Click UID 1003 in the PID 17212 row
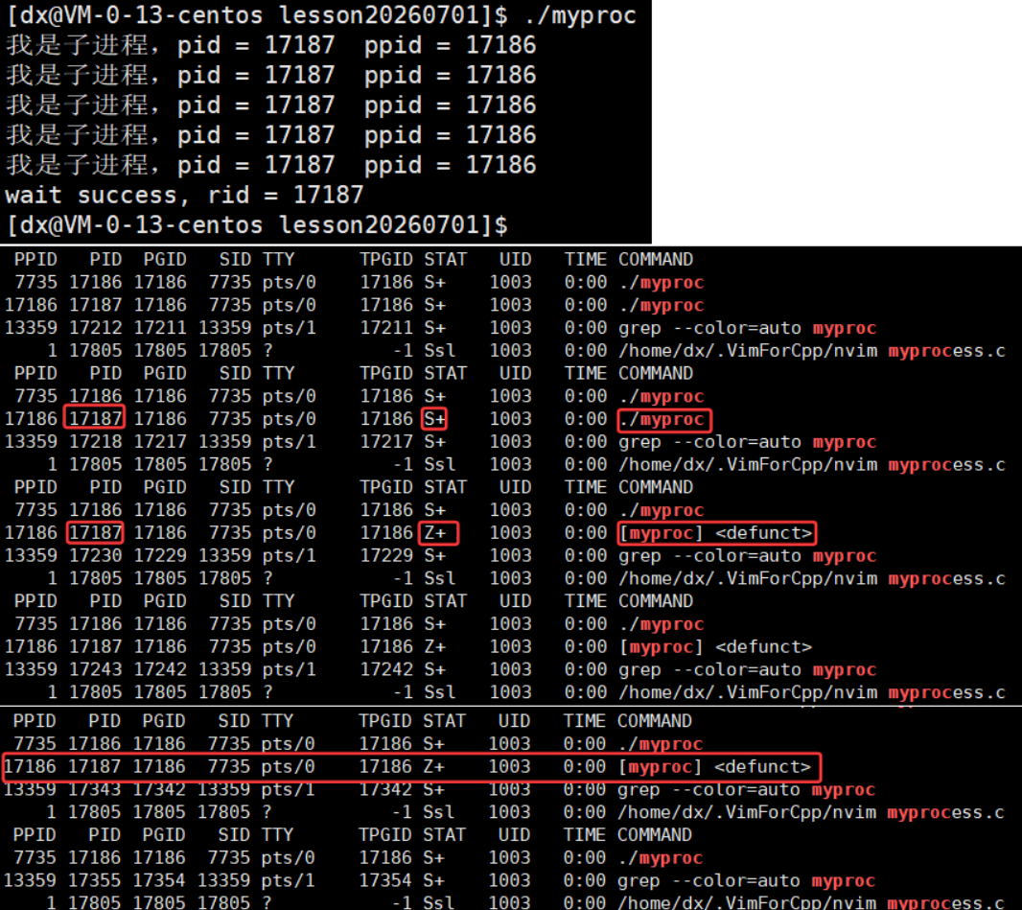The image size is (1022, 910). click(510, 328)
